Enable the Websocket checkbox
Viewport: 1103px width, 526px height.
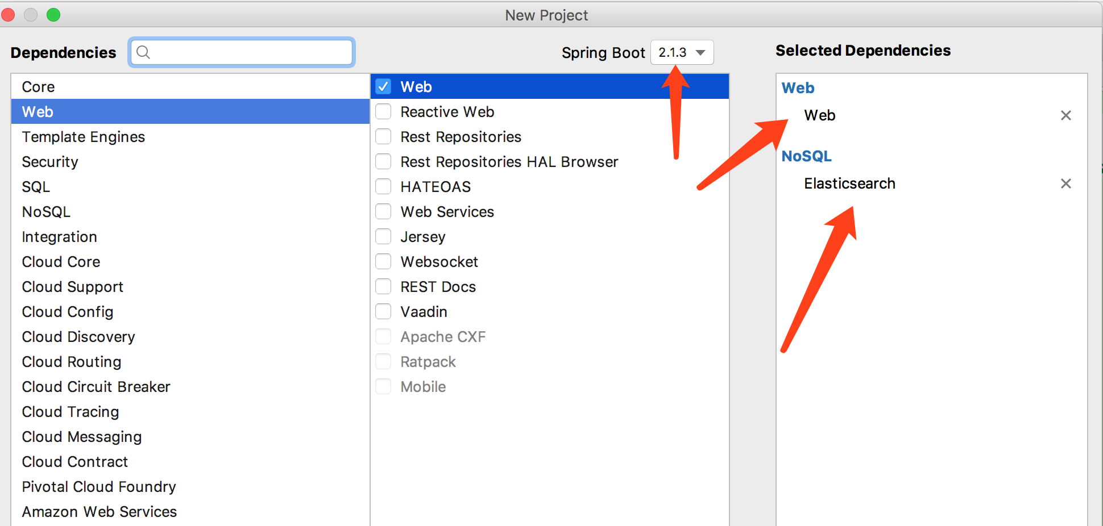tap(383, 261)
